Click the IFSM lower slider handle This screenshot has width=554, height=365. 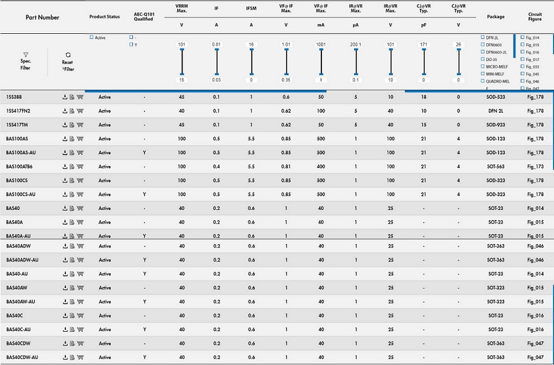251,74
